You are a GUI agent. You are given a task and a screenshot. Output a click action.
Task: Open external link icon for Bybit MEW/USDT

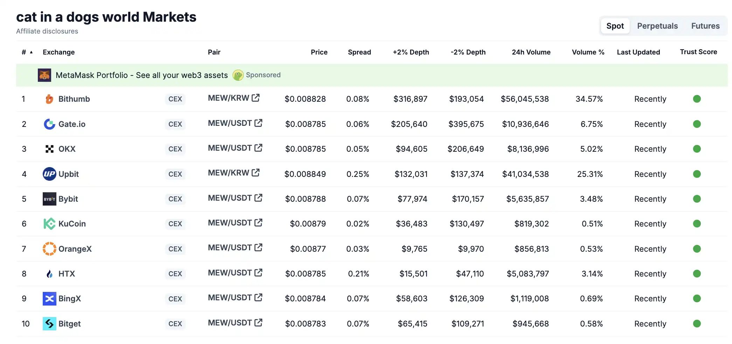click(258, 198)
